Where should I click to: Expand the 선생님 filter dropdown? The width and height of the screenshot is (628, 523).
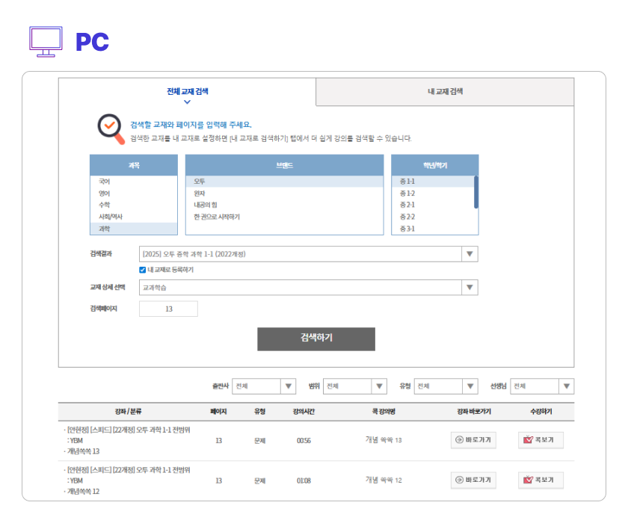pos(566,386)
